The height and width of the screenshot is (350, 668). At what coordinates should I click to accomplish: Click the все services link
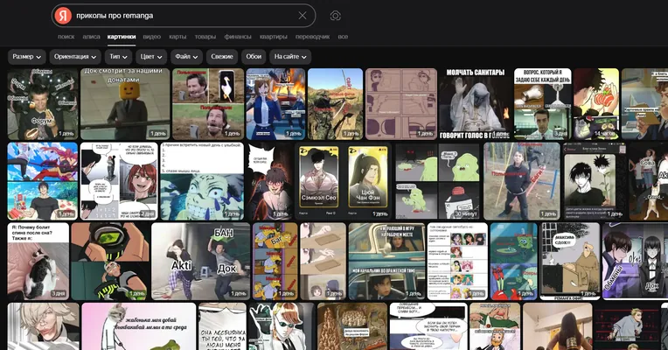343,37
